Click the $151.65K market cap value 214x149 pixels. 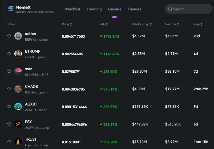140,107
